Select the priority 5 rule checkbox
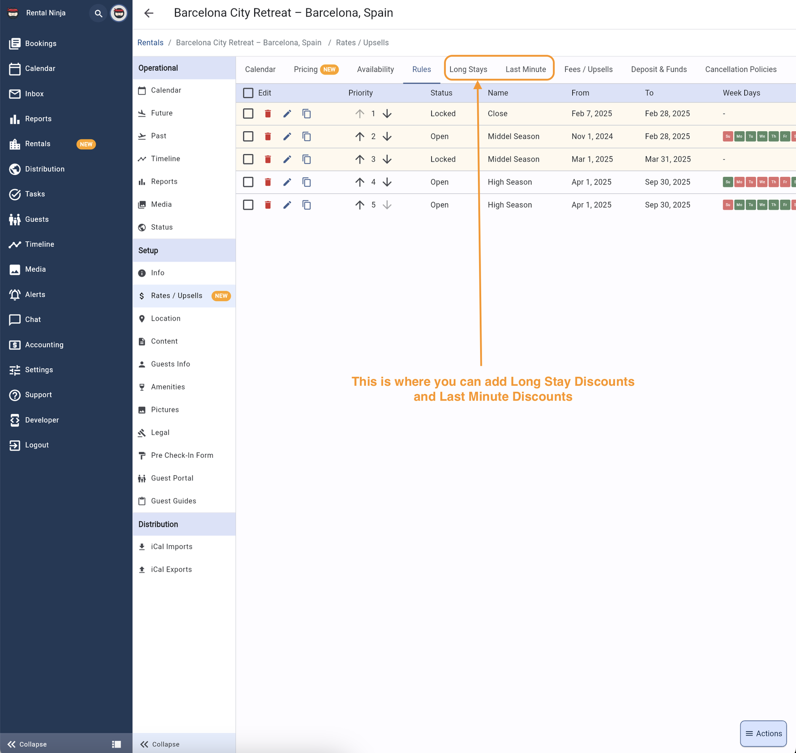The width and height of the screenshot is (796, 753). click(x=248, y=205)
